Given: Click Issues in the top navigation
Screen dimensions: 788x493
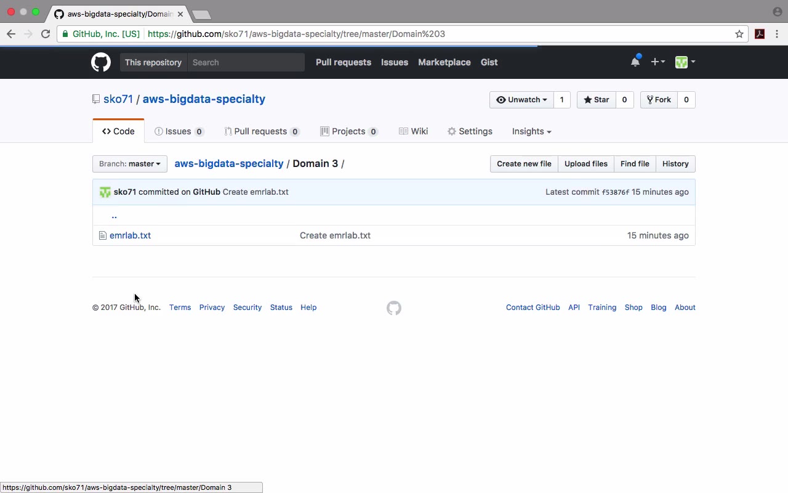Looking at the screenshot, I should tap(395, 62).
